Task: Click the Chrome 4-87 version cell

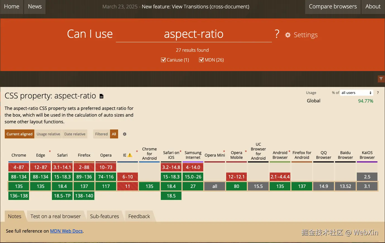Action: [19, 167]
